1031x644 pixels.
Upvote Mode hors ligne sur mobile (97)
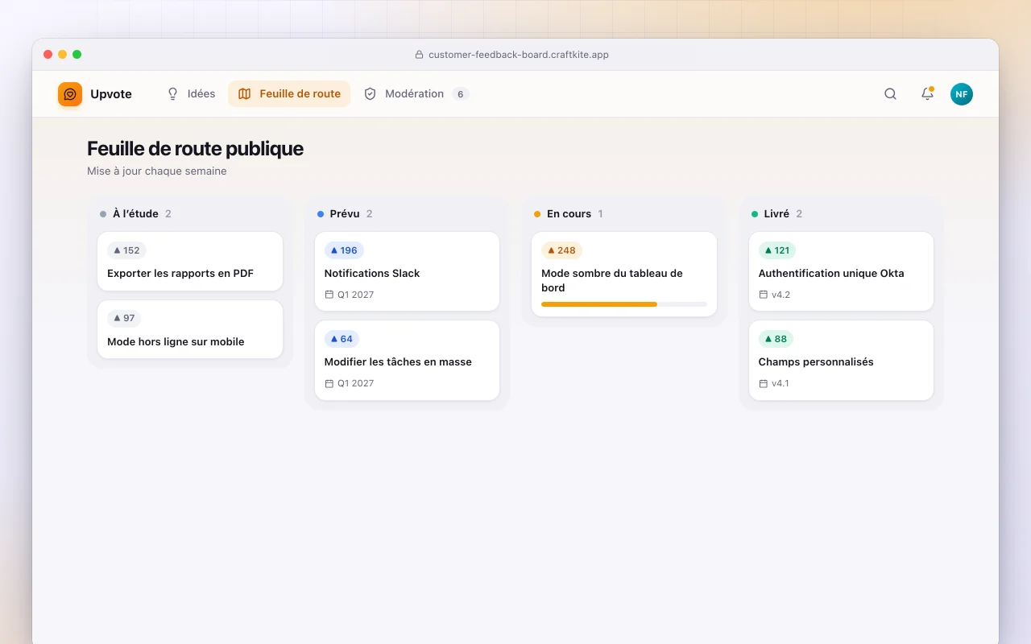point(124,319)
